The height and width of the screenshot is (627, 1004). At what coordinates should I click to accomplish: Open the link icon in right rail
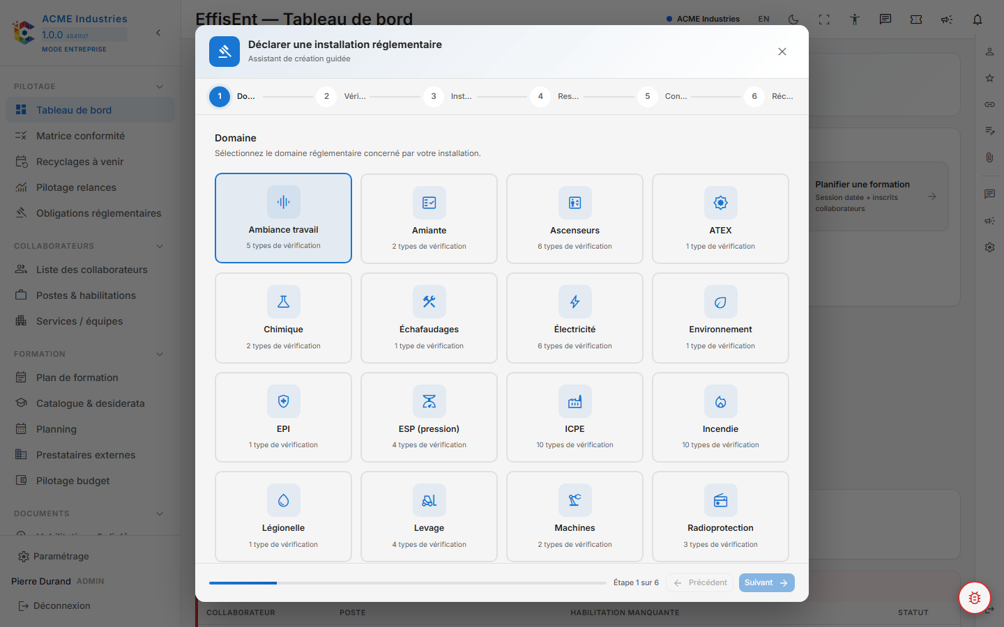tap(989, 104)
